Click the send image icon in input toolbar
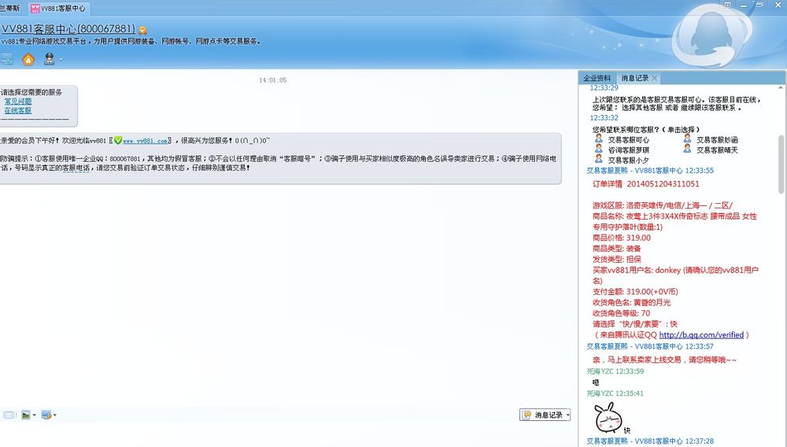Image resolution: width=787 pixels, height=447 pixels. click(x=26, y=415)
